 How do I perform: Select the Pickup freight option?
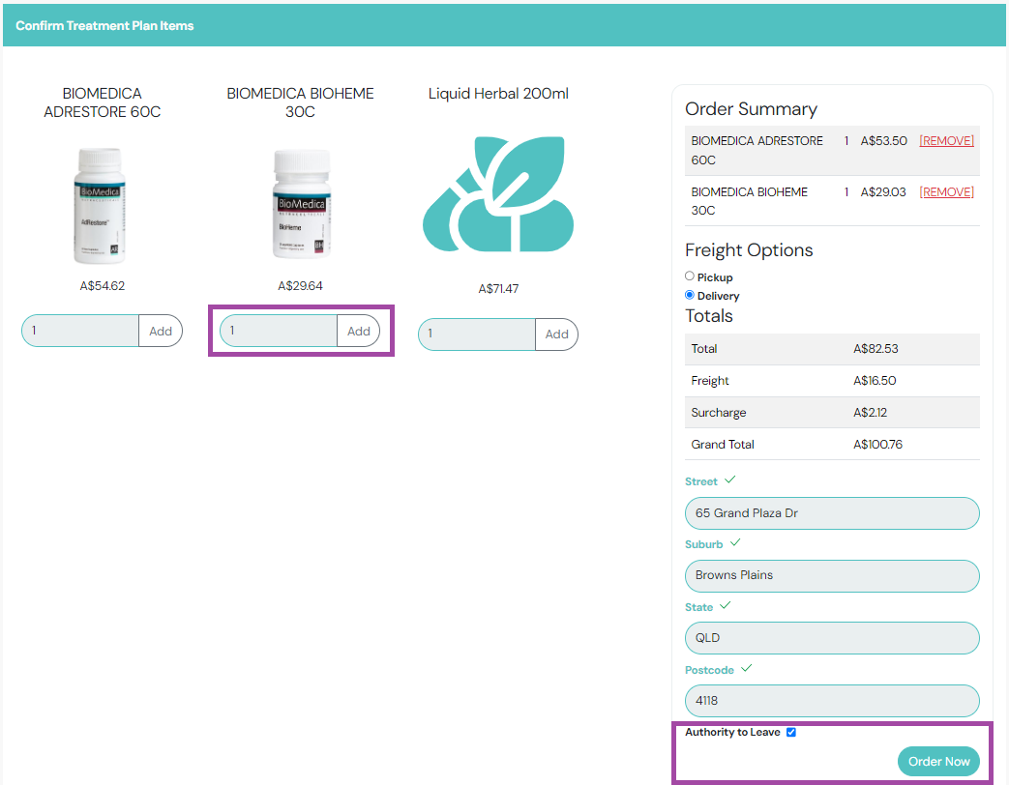pos(690,276)
